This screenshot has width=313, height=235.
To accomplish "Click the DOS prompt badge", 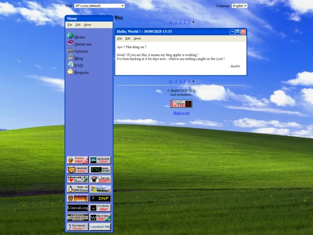I will pyautogui.click(x=100, y=169).
